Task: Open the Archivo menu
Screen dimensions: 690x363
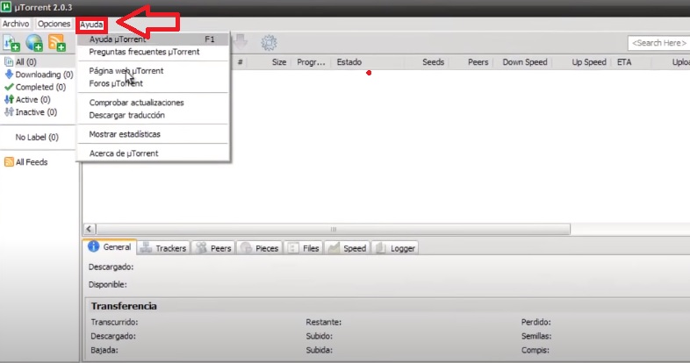Action: click(16, 24)
